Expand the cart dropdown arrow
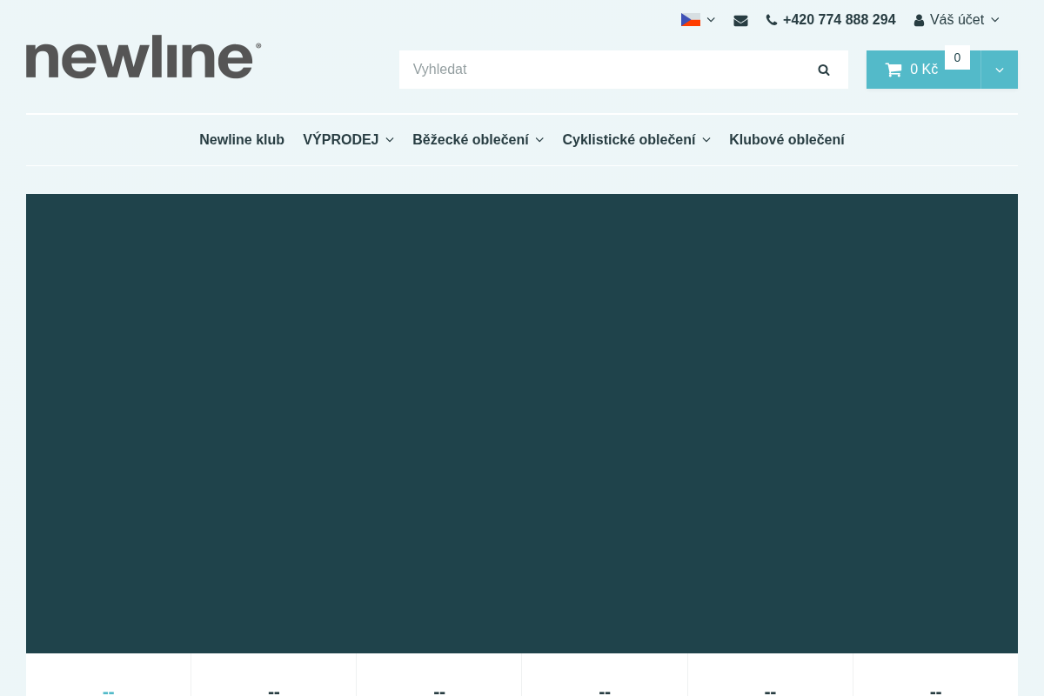The height and width of the screenshot is (696, 1044). coord(1000,70)
